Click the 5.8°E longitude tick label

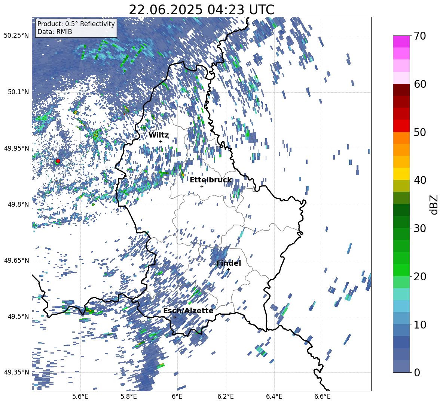click(x=129, y=397)
